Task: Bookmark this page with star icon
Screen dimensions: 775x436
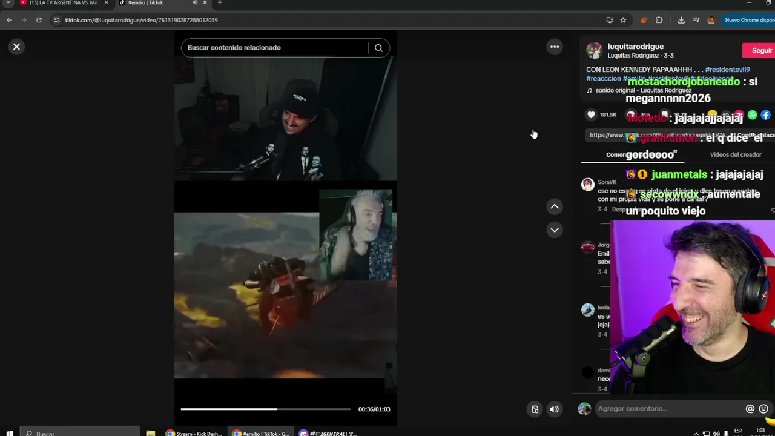Action: [x=623, y=20]
